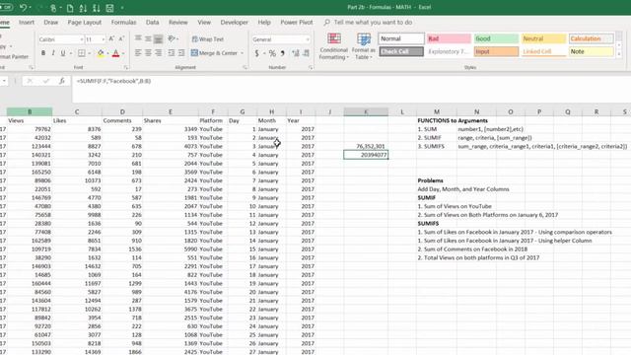
Task: Apply the pink Bad cell style
Action: coord(449,38)
